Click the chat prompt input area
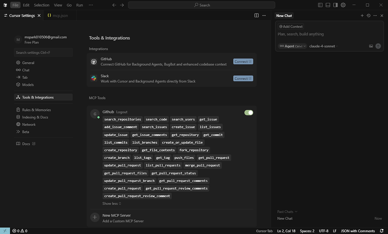The height and width of the screenshot is (234, 388). 329,34
